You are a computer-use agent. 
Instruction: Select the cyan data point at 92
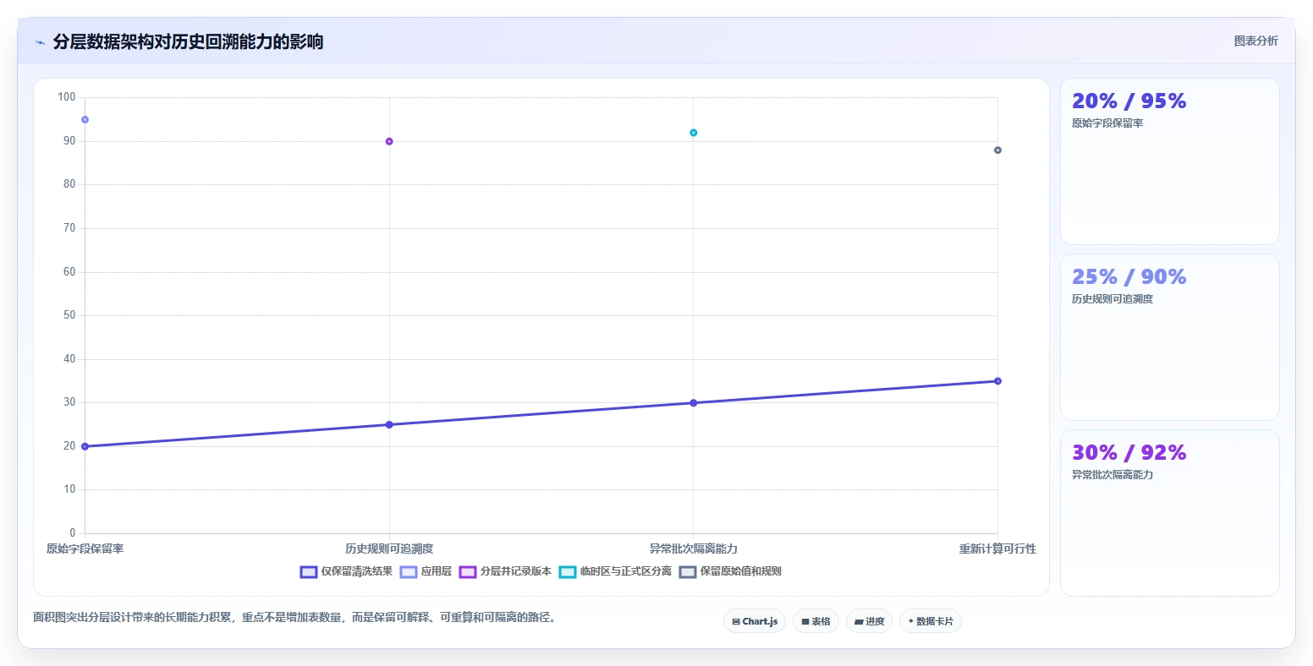tap(694, 133)
